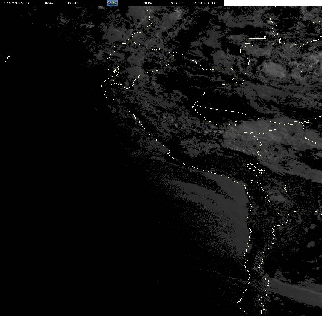Click the left small Pacific island dot

click(159, 281)
